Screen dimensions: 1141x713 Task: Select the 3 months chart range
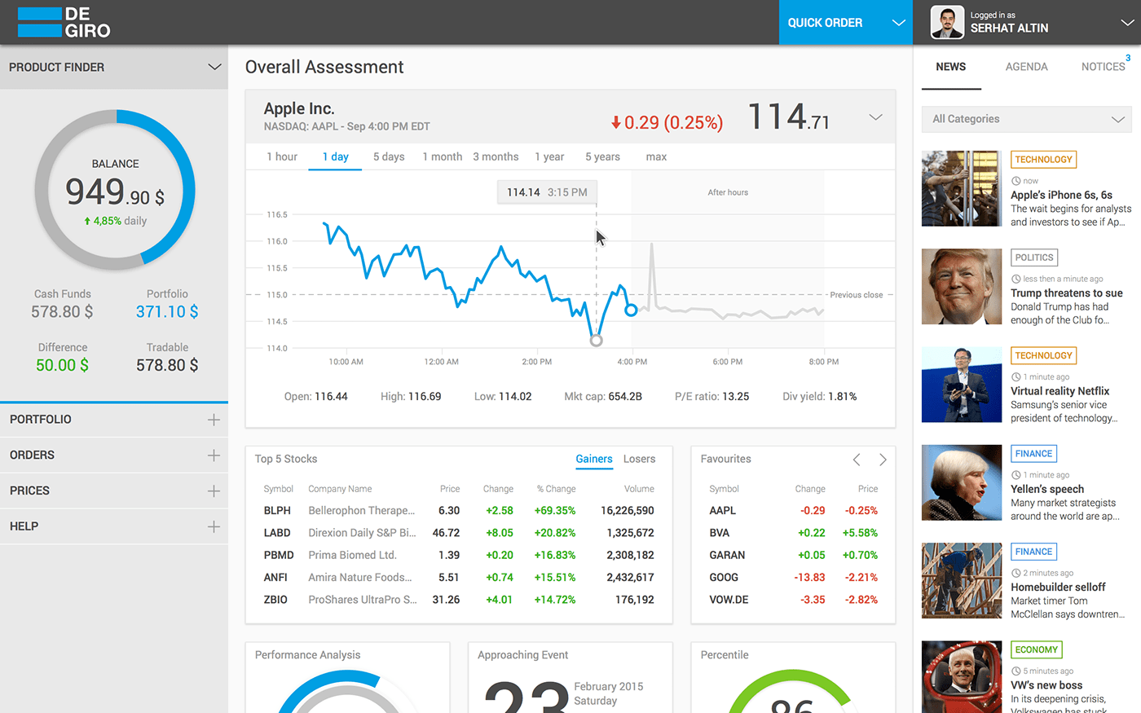pyautogui.click(x=496, y=156)
